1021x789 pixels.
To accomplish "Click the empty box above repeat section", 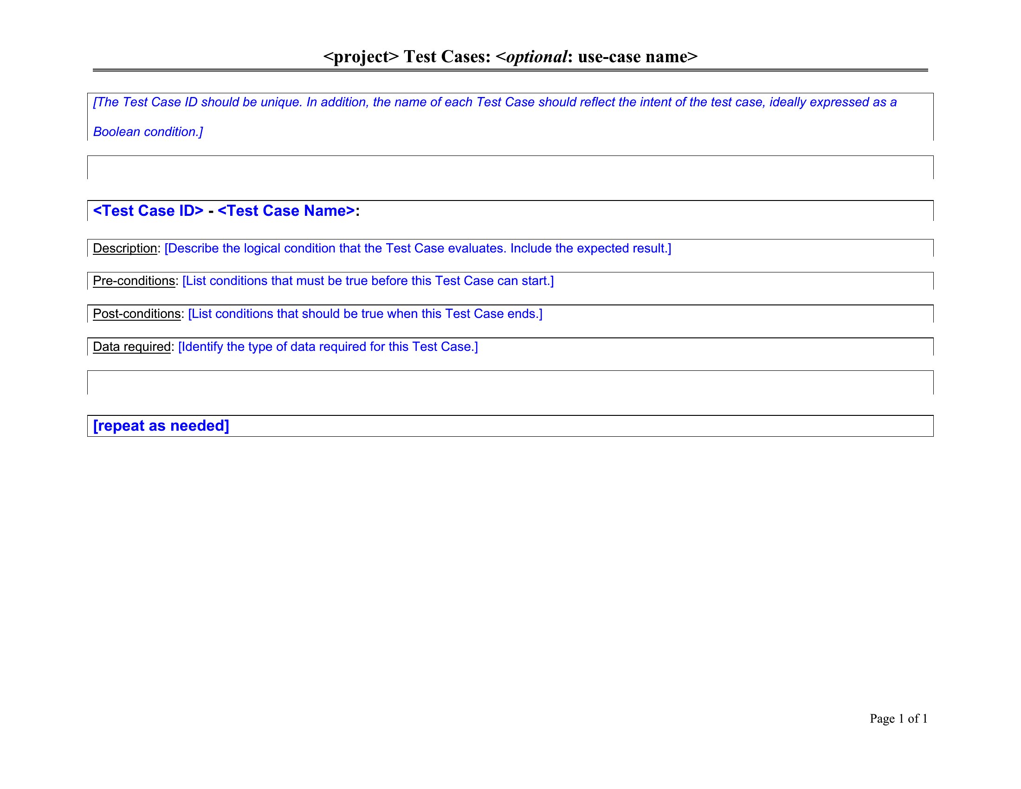I will coord(510,382).
